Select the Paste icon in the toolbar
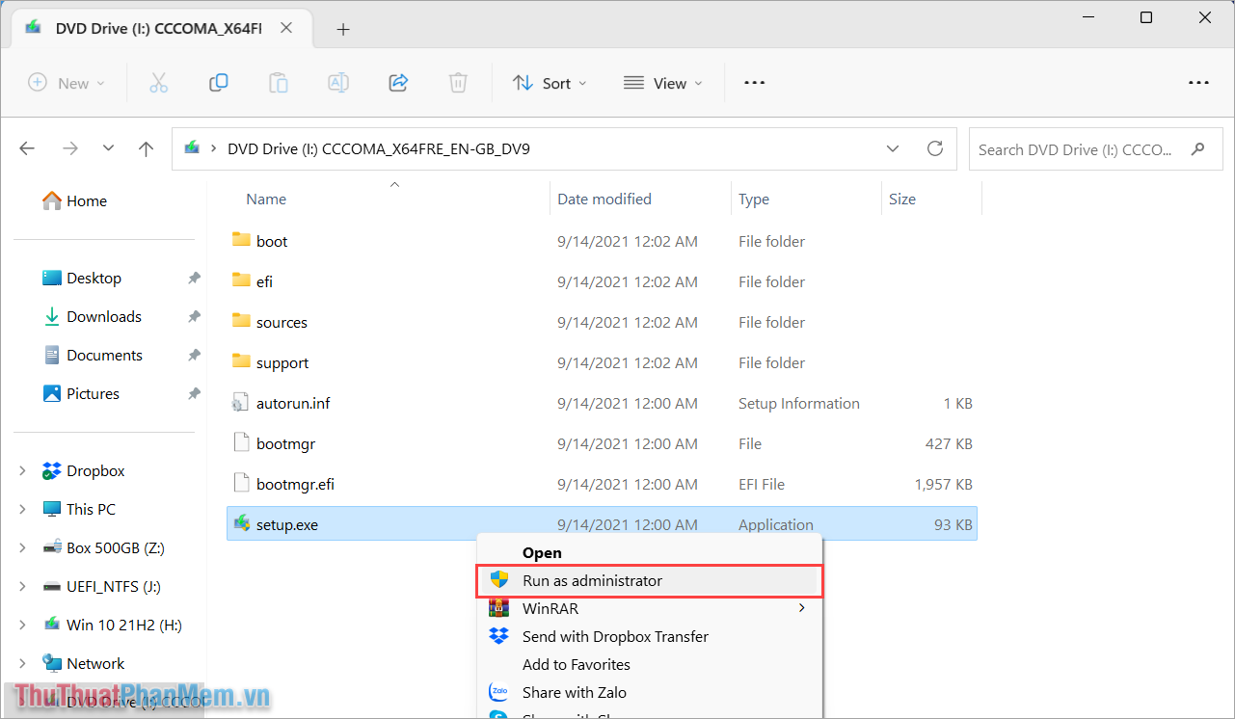Screen dimensions: 1235x719 pos(278,83)
